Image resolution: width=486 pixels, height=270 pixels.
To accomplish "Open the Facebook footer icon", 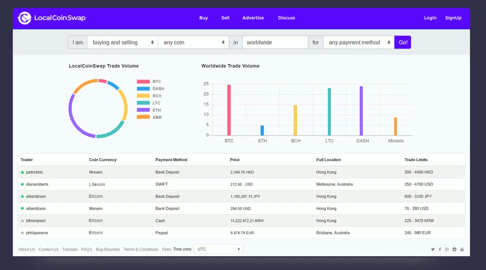I will [440, 250].
